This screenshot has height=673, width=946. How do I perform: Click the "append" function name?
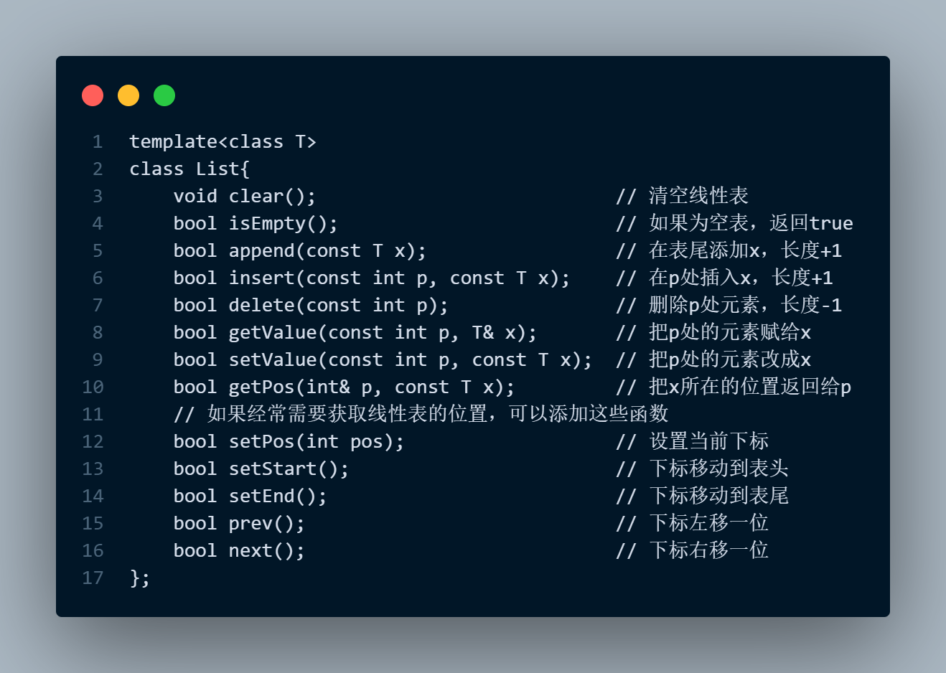coord(261,251)
